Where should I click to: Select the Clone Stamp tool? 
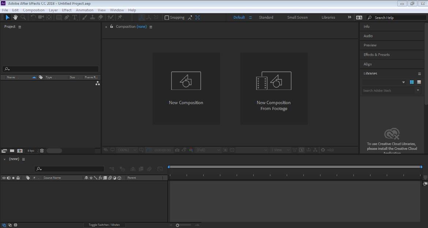click(x=93, y=17)
